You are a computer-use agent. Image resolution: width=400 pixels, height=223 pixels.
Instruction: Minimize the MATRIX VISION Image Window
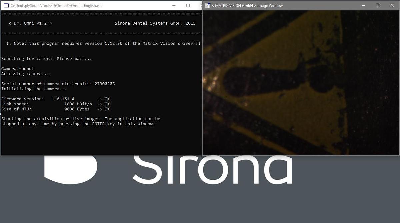click(363, 5)
